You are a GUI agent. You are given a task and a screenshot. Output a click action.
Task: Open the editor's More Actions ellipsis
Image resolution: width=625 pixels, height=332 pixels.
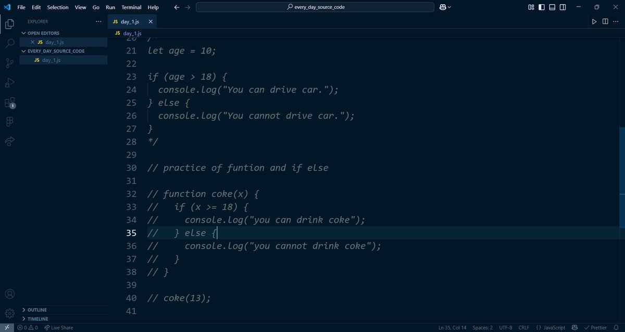tap(616, 21)
